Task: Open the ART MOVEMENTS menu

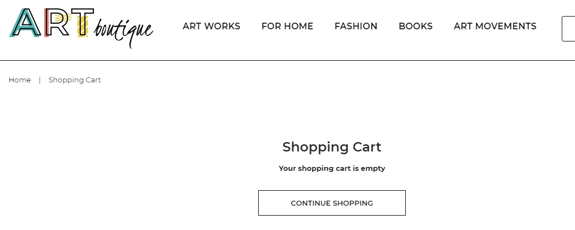Action: [495, 27]
